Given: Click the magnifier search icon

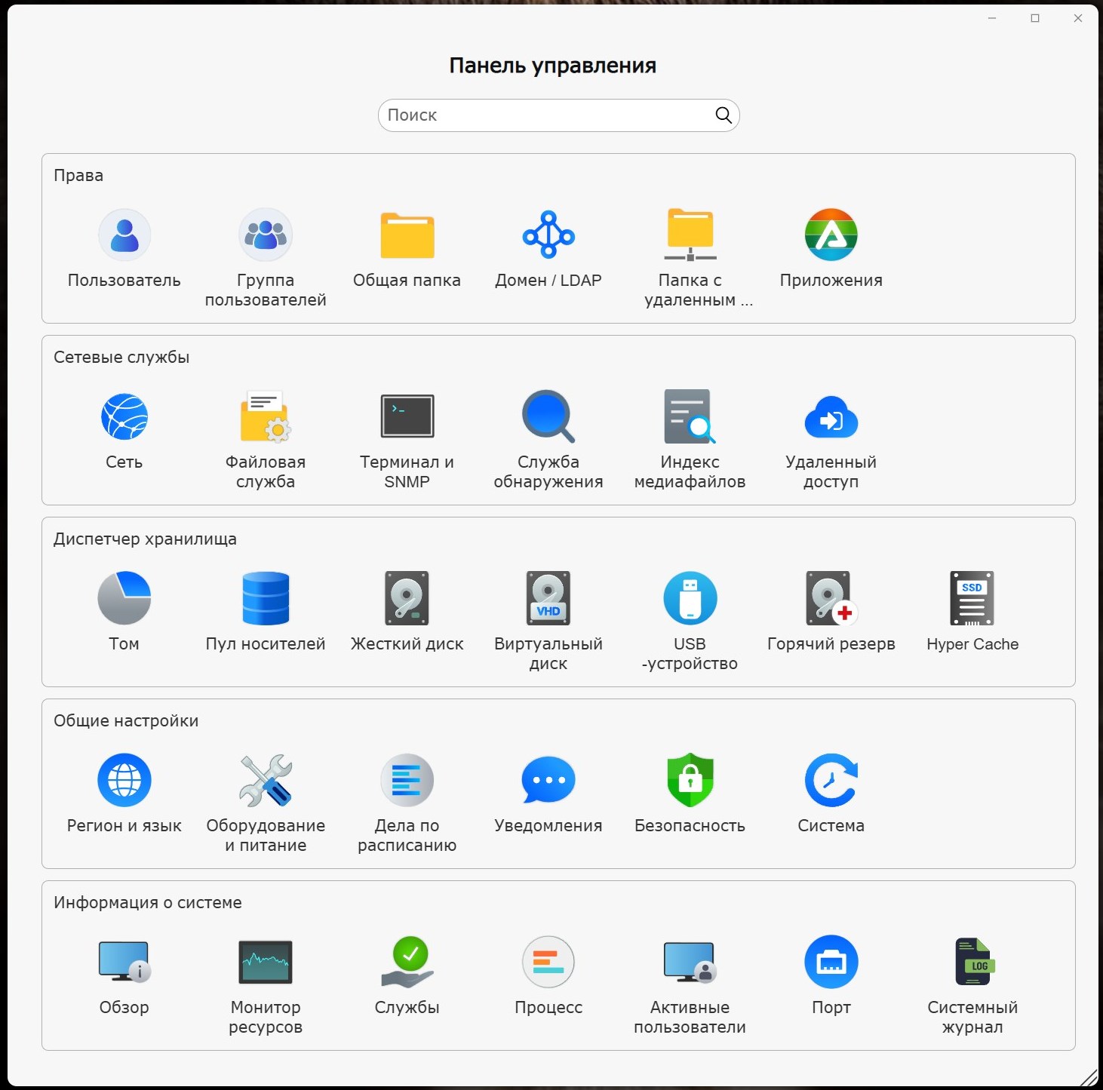Looking at the screenshot, I should (724, 115).
